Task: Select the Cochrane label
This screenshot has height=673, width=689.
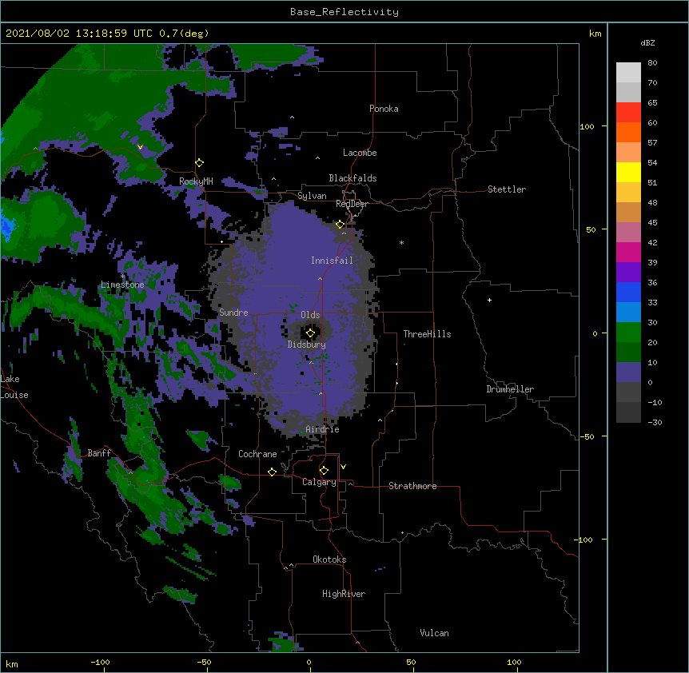Action: 257,454
